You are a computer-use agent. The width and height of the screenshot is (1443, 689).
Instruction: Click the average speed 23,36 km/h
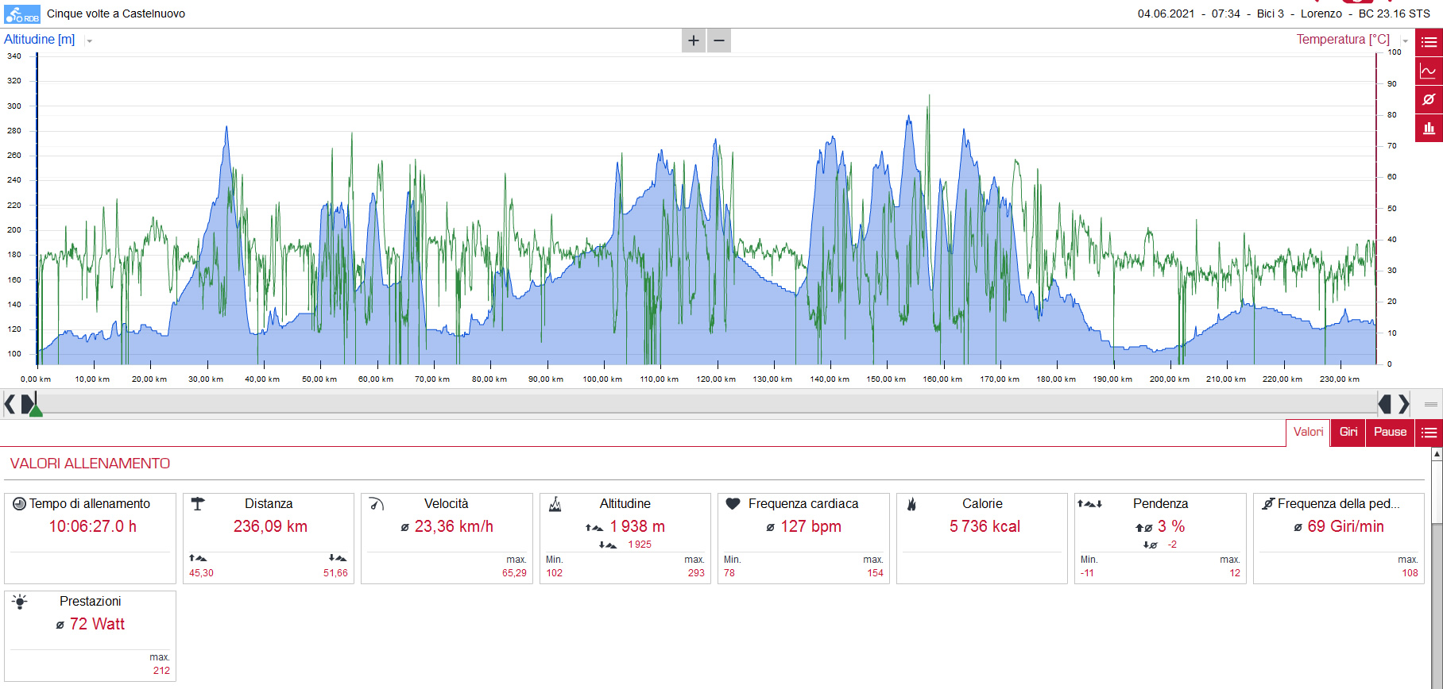[x=454, y=527]
